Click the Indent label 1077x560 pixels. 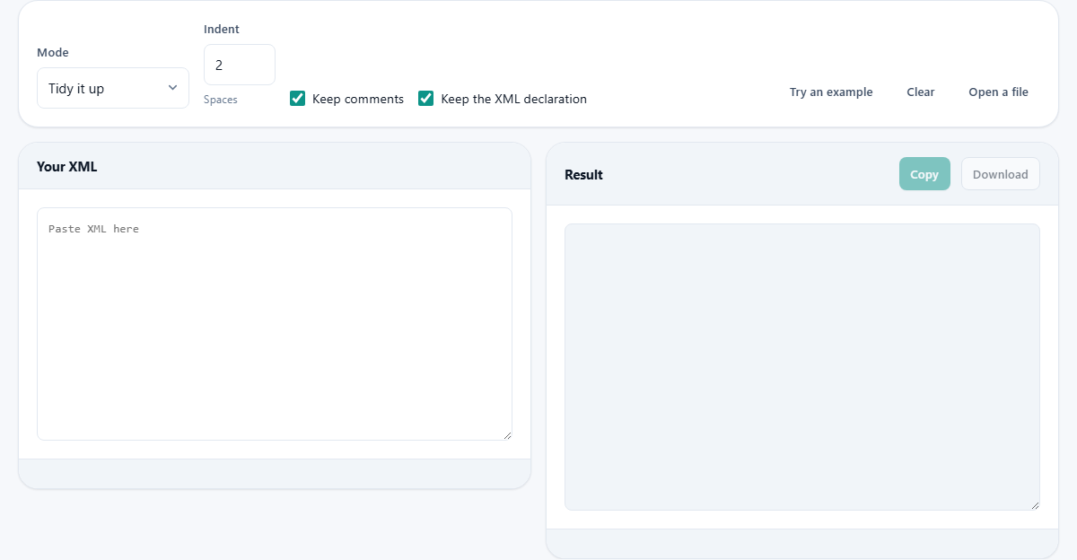[x=222, y=29]
